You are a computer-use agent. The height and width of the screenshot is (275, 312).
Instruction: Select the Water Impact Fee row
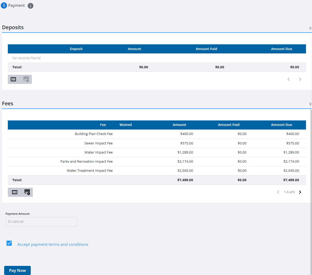coord(99,152)
